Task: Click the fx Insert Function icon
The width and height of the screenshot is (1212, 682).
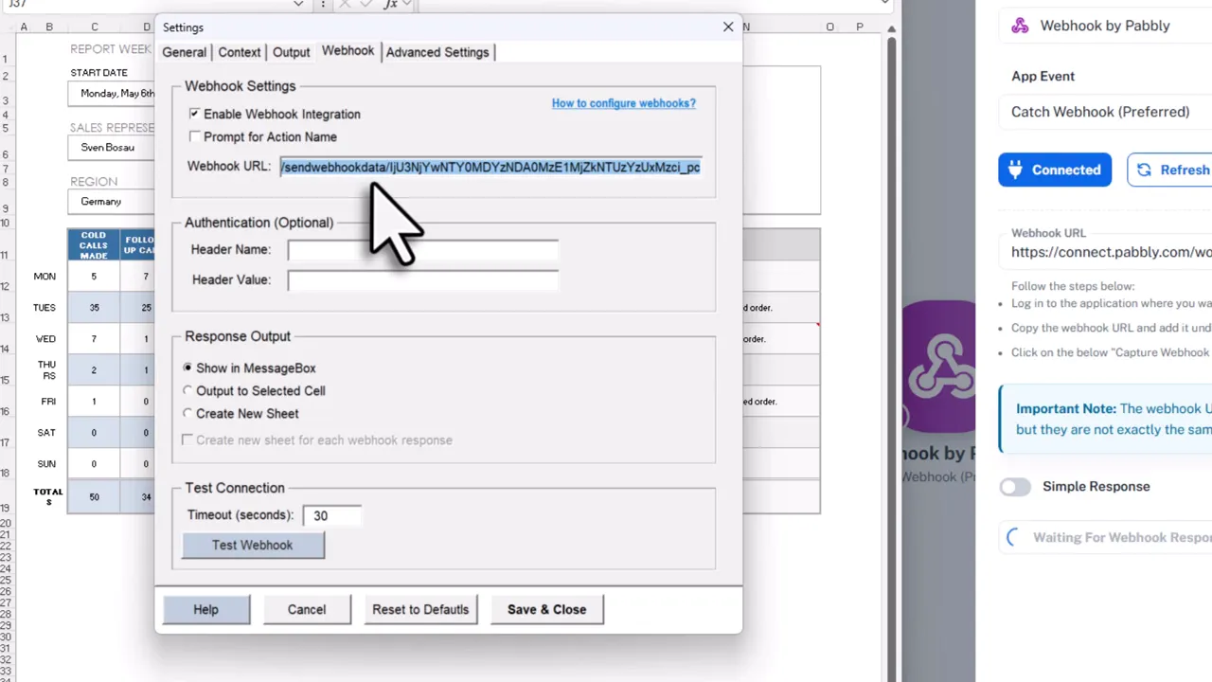Action: (x=392, y=4)
